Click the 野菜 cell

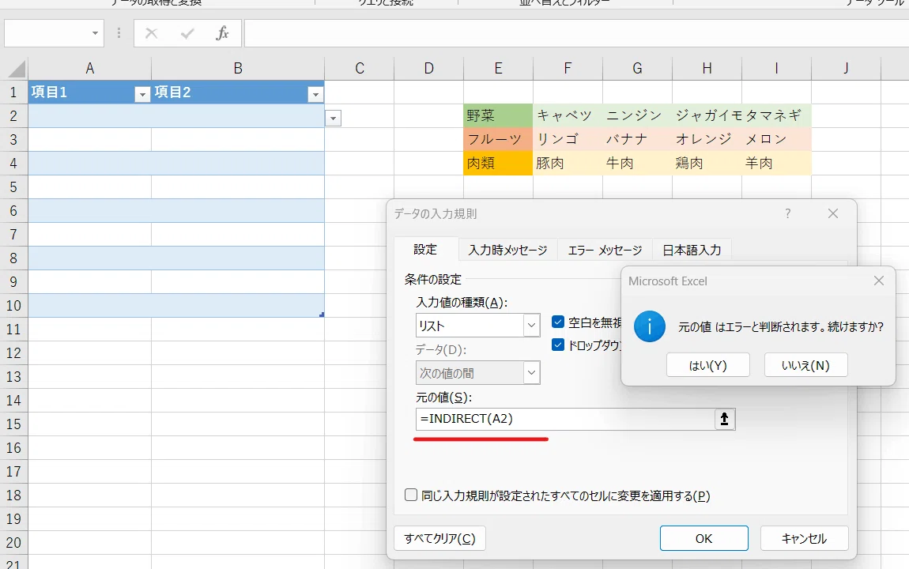pyautogui.click(x=498, y=116)
